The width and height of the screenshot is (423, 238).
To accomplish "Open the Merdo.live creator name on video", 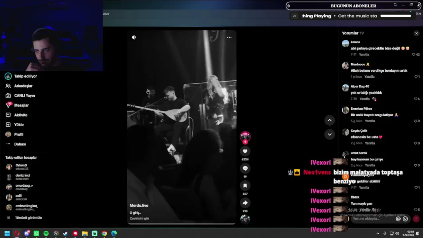I will pos(139,206).
